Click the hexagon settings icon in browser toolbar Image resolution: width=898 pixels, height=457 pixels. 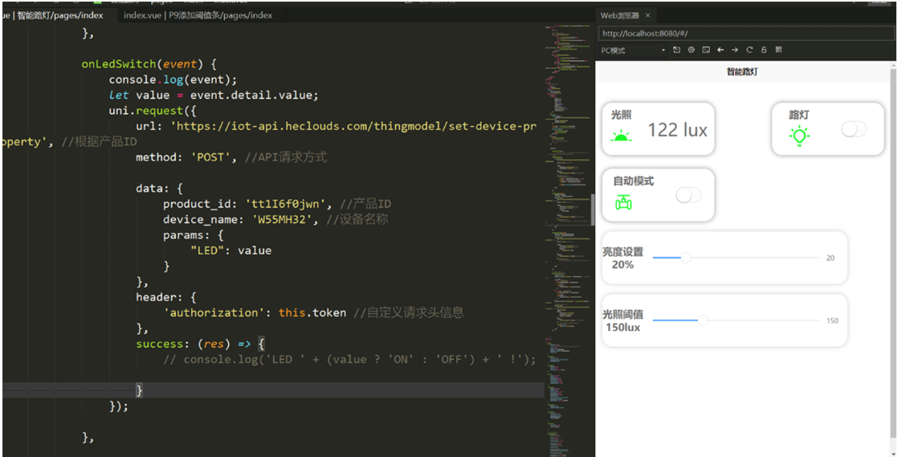point(692,51)
